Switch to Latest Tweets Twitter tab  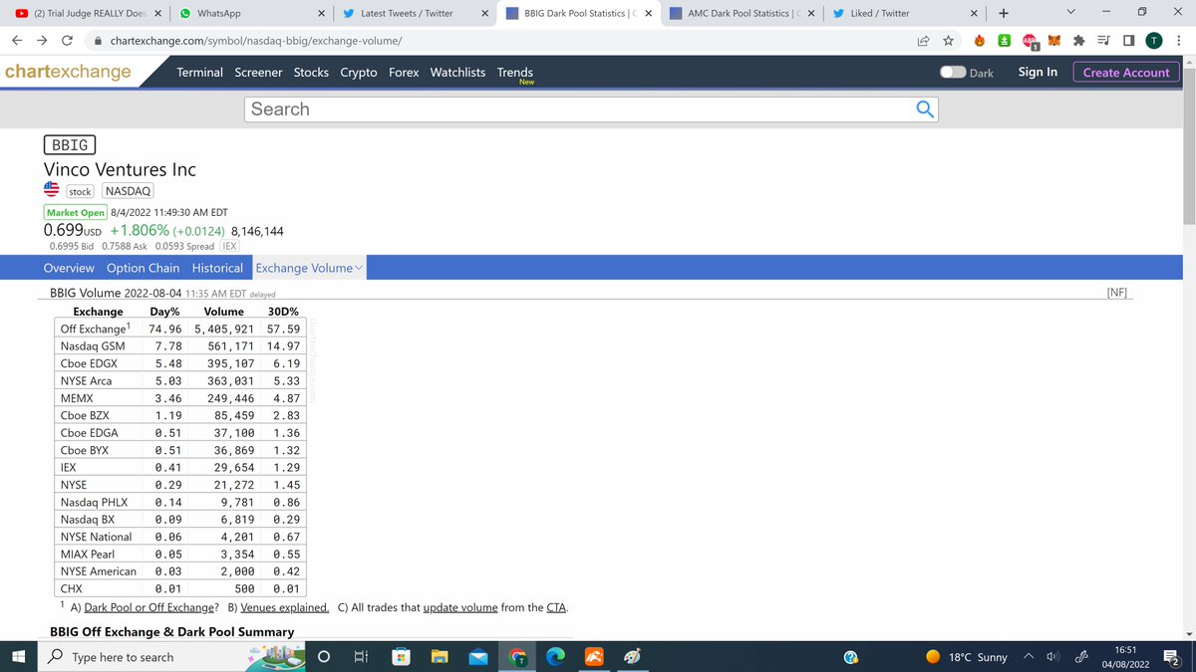coord(414,13)
